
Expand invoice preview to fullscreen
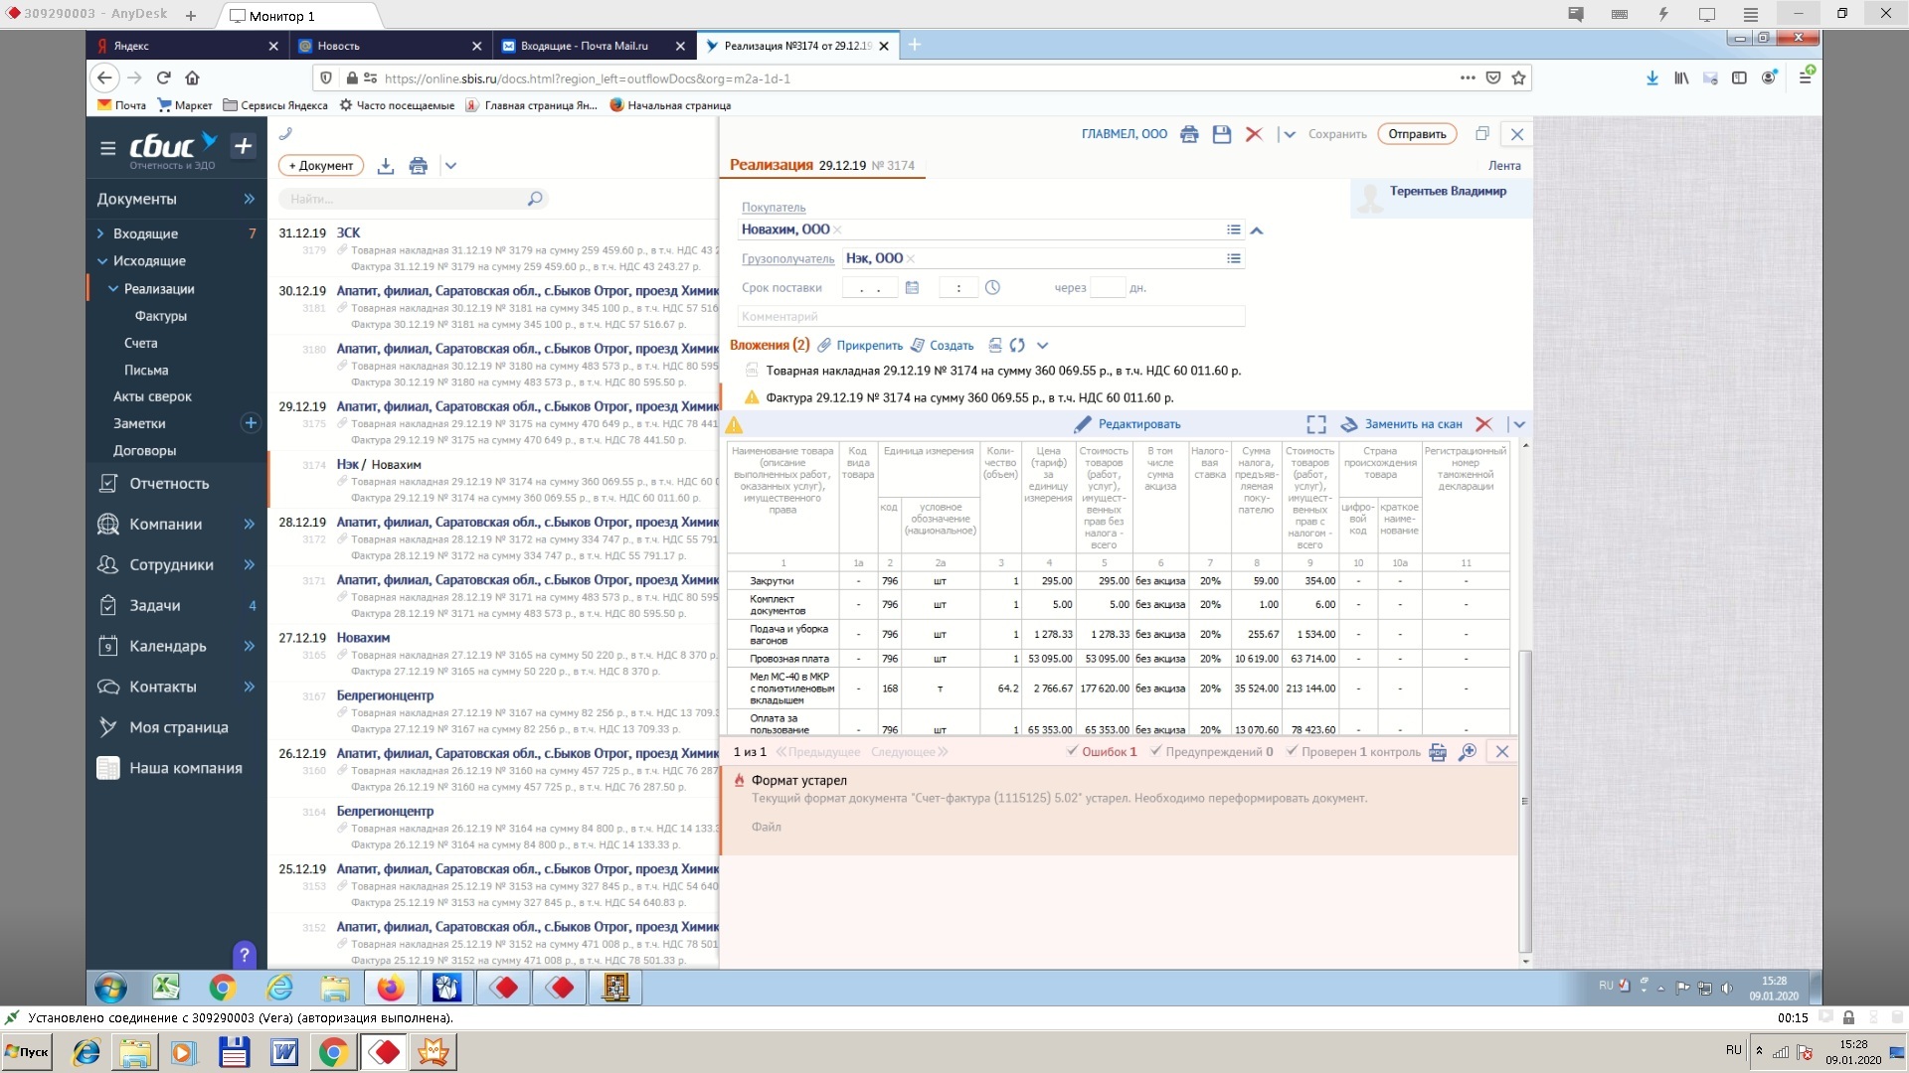[x=1316, y=424]
